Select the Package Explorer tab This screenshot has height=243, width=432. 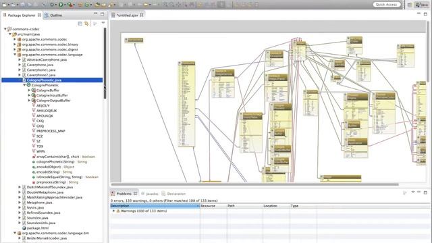22,16
